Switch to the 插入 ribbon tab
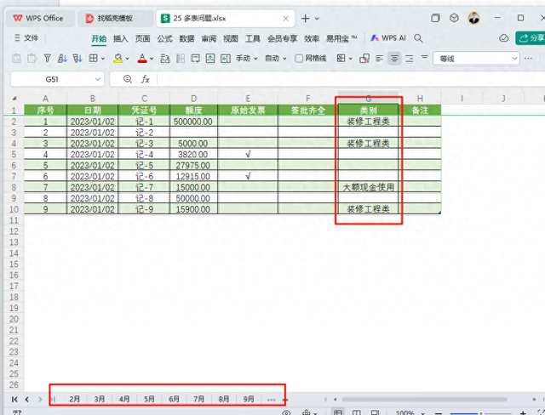This screenshot has height=415, width=545. coord(121,38)
